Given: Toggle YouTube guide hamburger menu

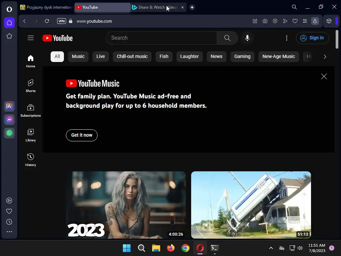Looking at the screenshot, I should point(30,38).
